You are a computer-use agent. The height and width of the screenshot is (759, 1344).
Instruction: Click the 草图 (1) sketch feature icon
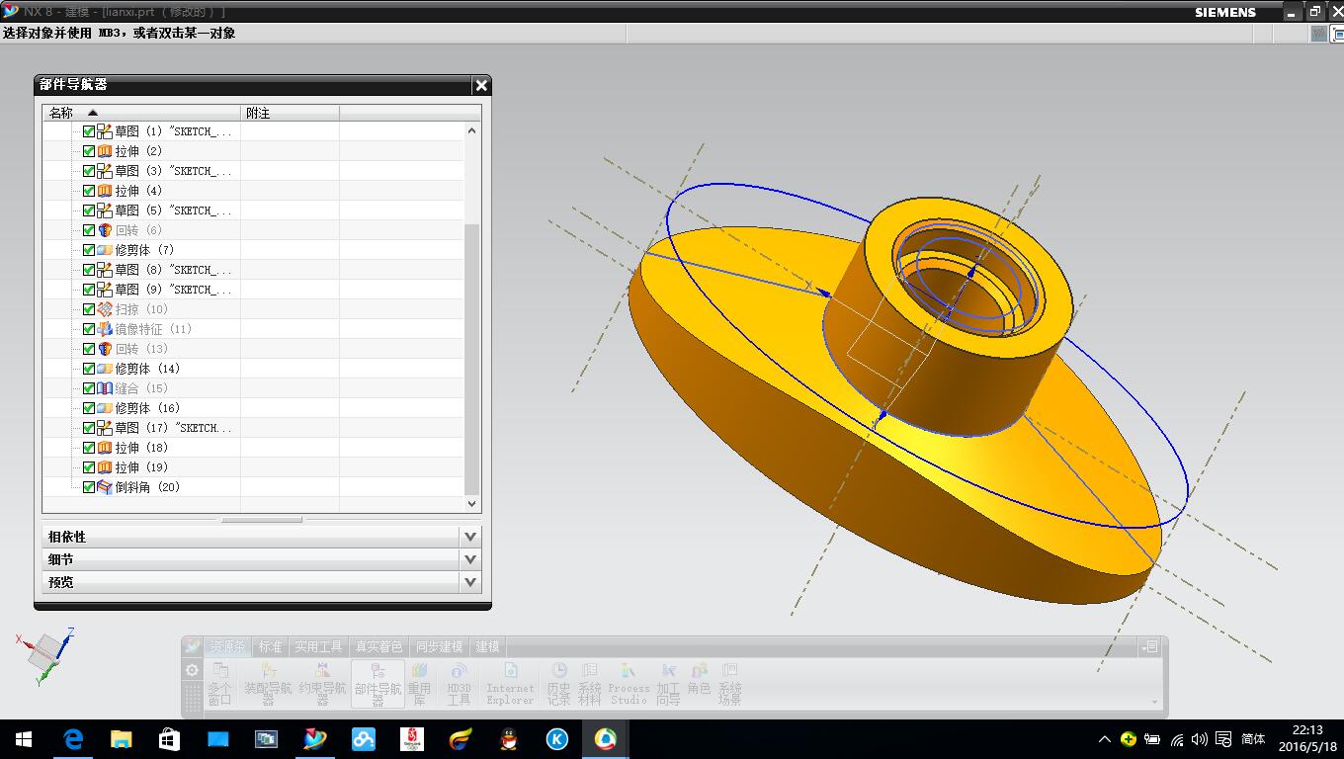[x=105, y=131]
